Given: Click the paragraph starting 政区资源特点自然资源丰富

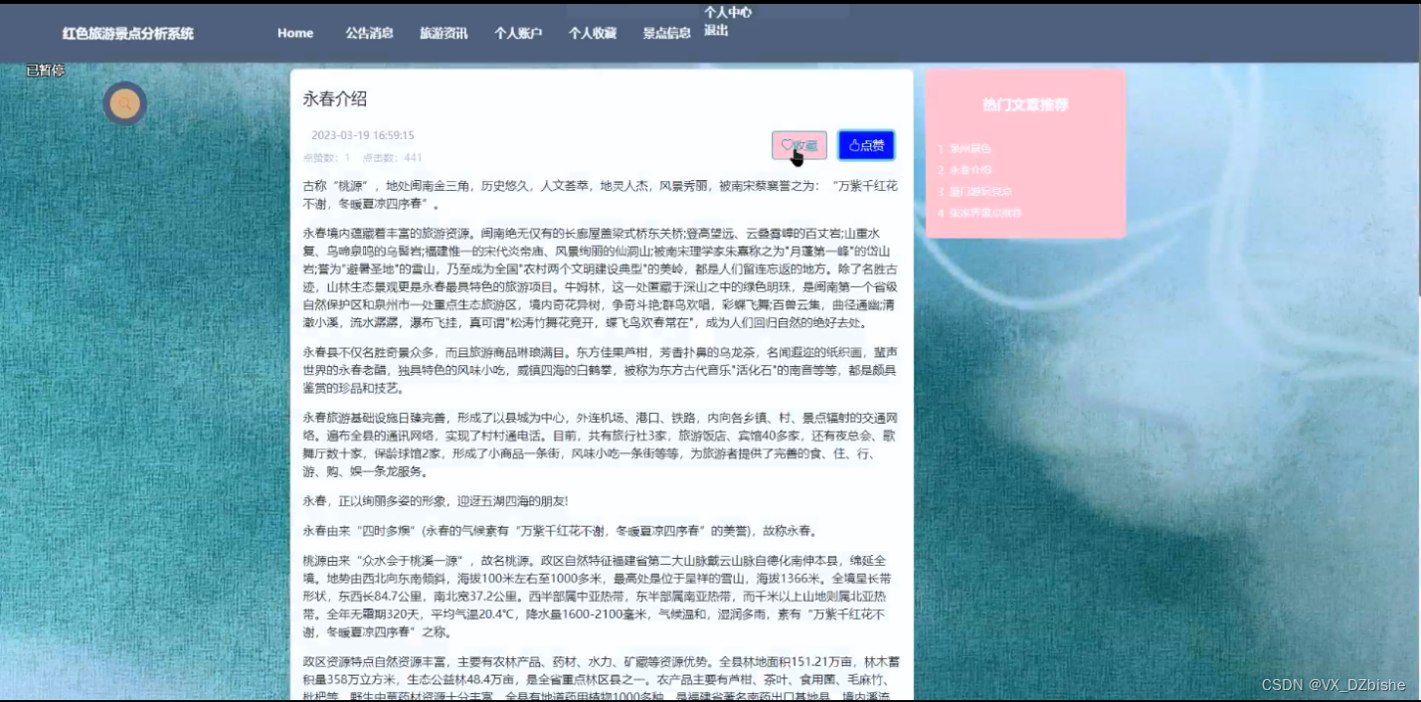Looking at the screenshot, I should coord(601,676).
